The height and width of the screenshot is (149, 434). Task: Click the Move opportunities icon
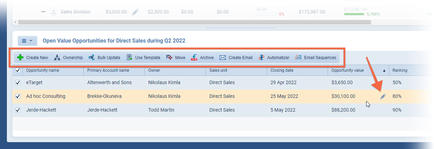pos(169,58)
